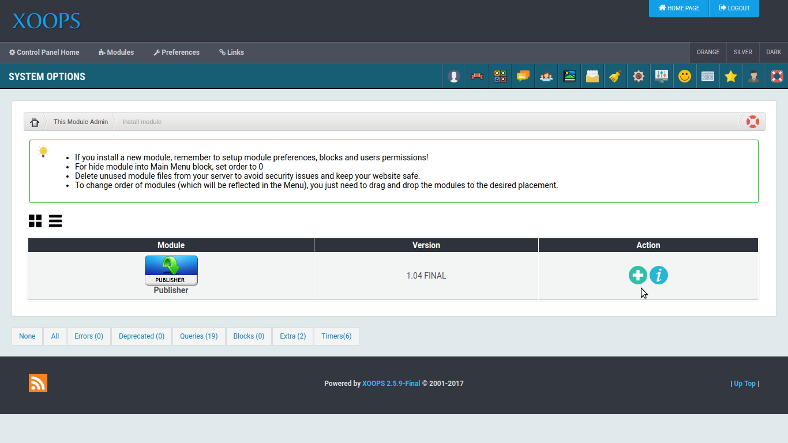This screenshot has height=443, width=788.
Task: Open the Banners admin icon
Action: click(x=477, y=76)
